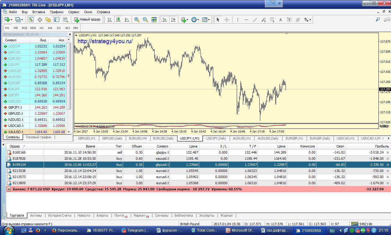Open the Почта terminal tab
The image size is (391, 235).
click(120, 215)
